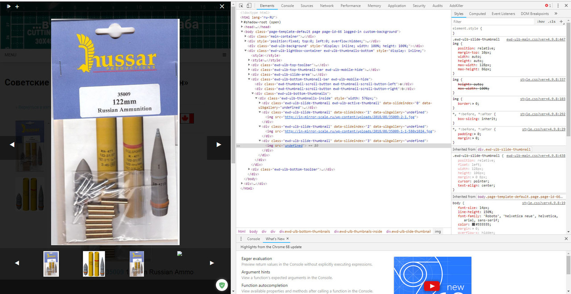Close the bottom drawer panel
Image resolution: width=571 pixels, height=294 pixels.
click(x=567, y=239)
